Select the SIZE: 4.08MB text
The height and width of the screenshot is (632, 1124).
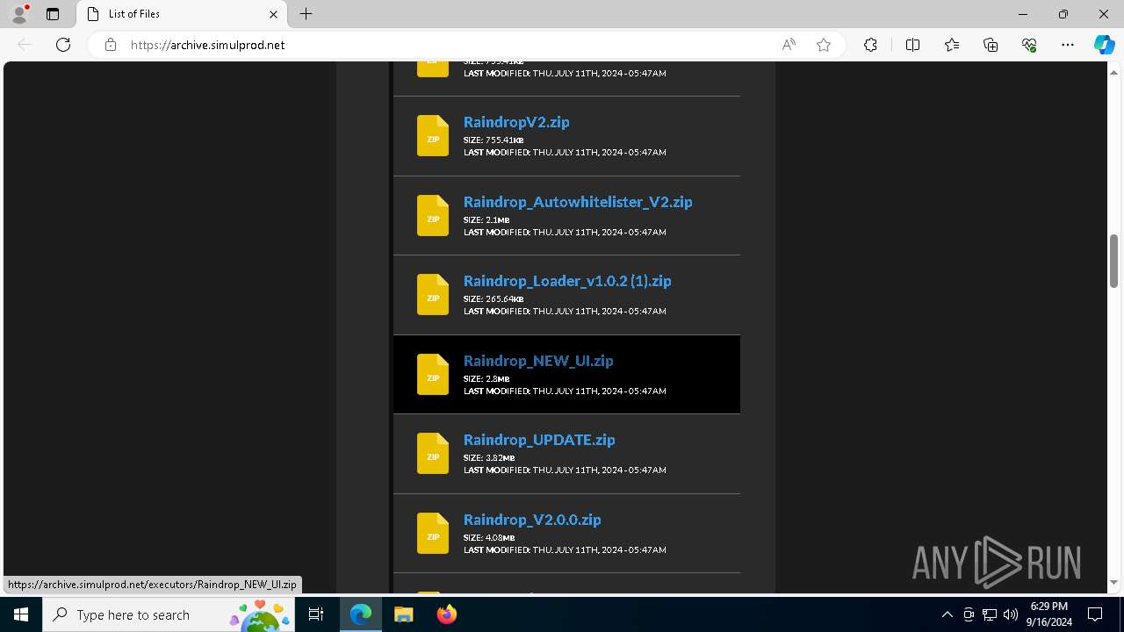click(489, 537)
